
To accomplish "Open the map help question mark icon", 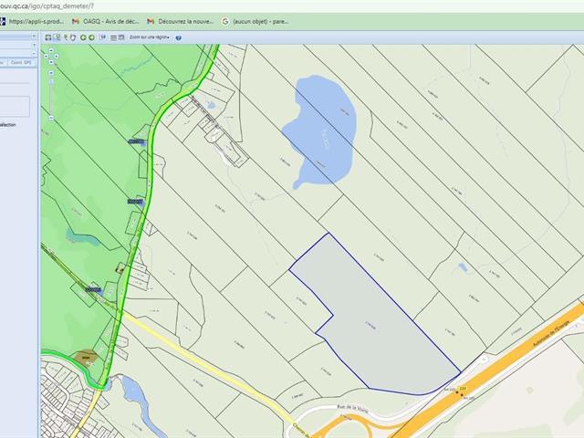I will point(179,37).
